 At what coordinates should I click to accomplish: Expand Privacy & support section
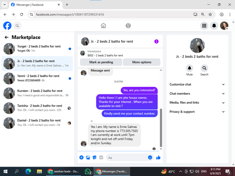tap(197, 112)
